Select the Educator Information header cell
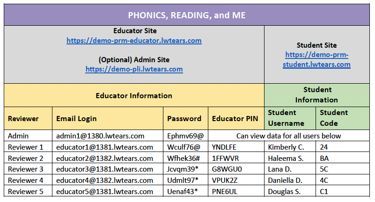This screenshot has width=375, height=202. click(134, 95)
